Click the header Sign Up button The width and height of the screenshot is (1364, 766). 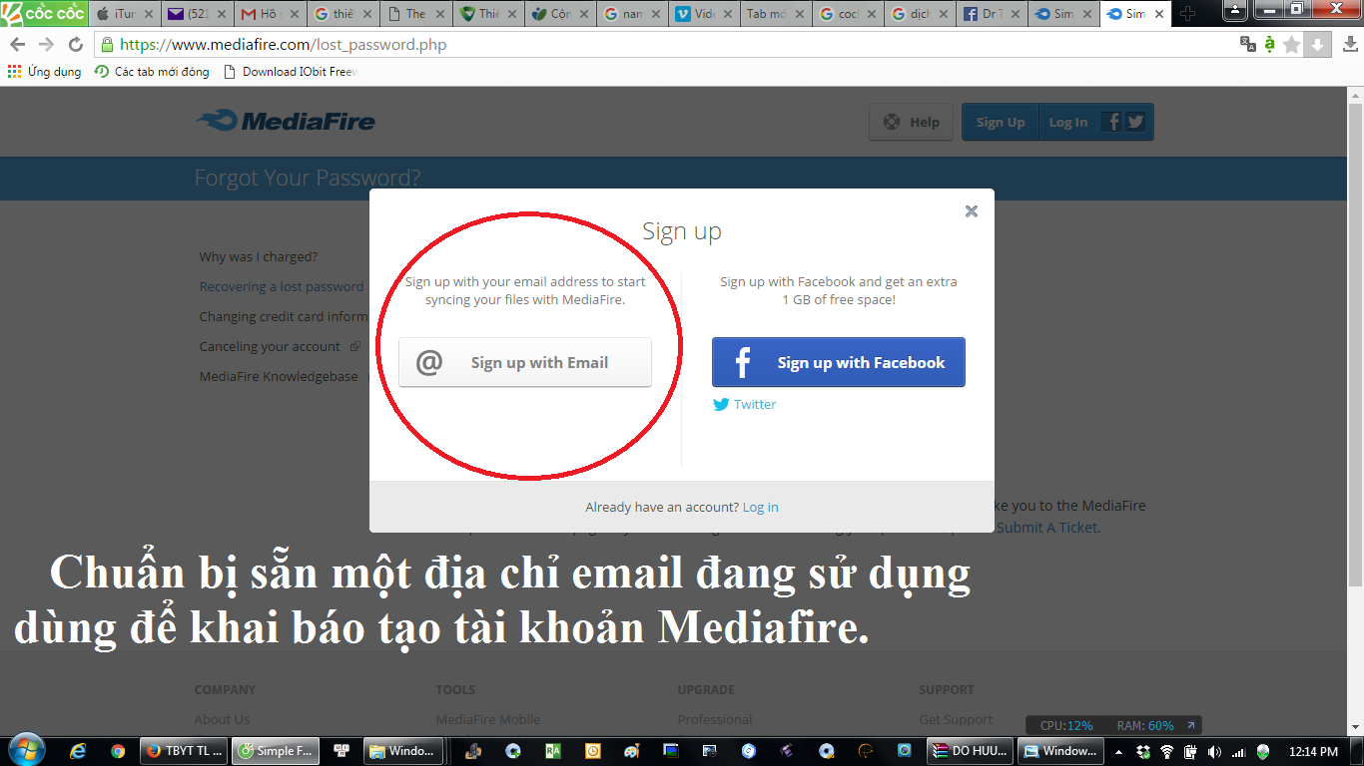click(x=1001, y=122)
